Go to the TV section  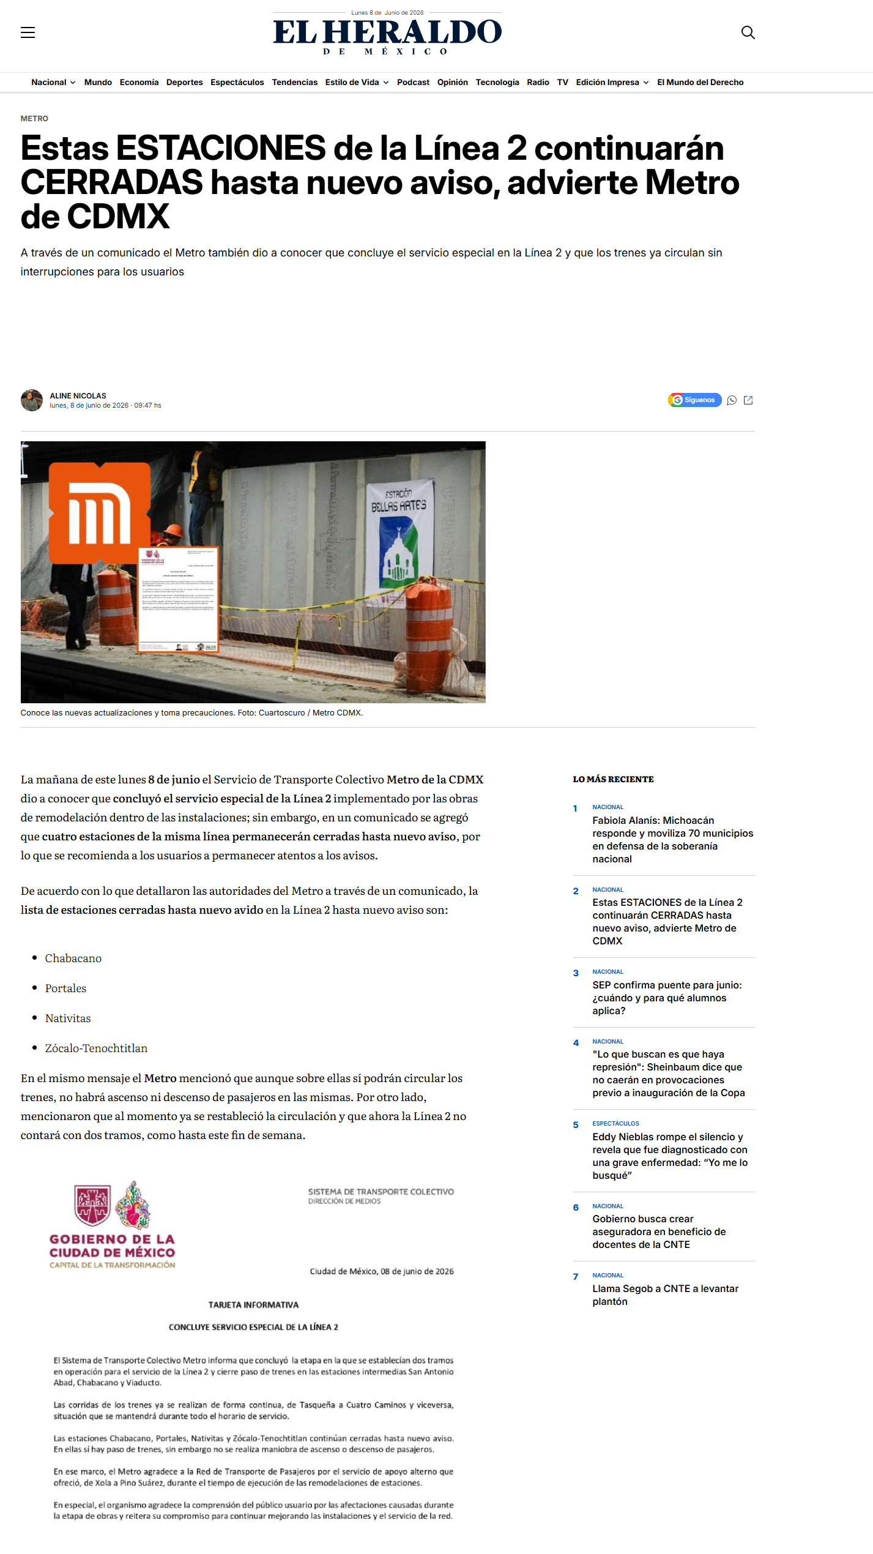coord(563,82)
